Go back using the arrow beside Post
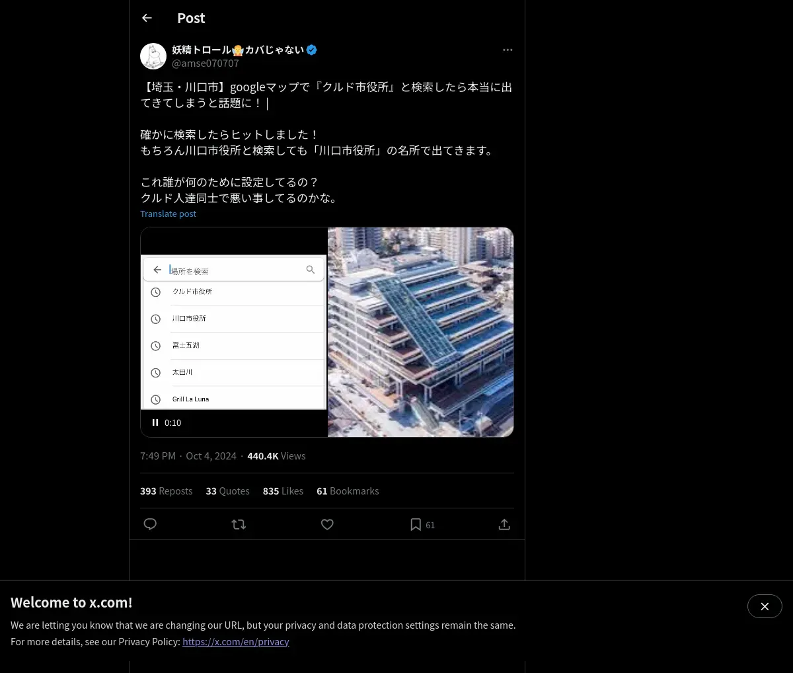This screenshot has height=673, width=793. tap(147, 18)
